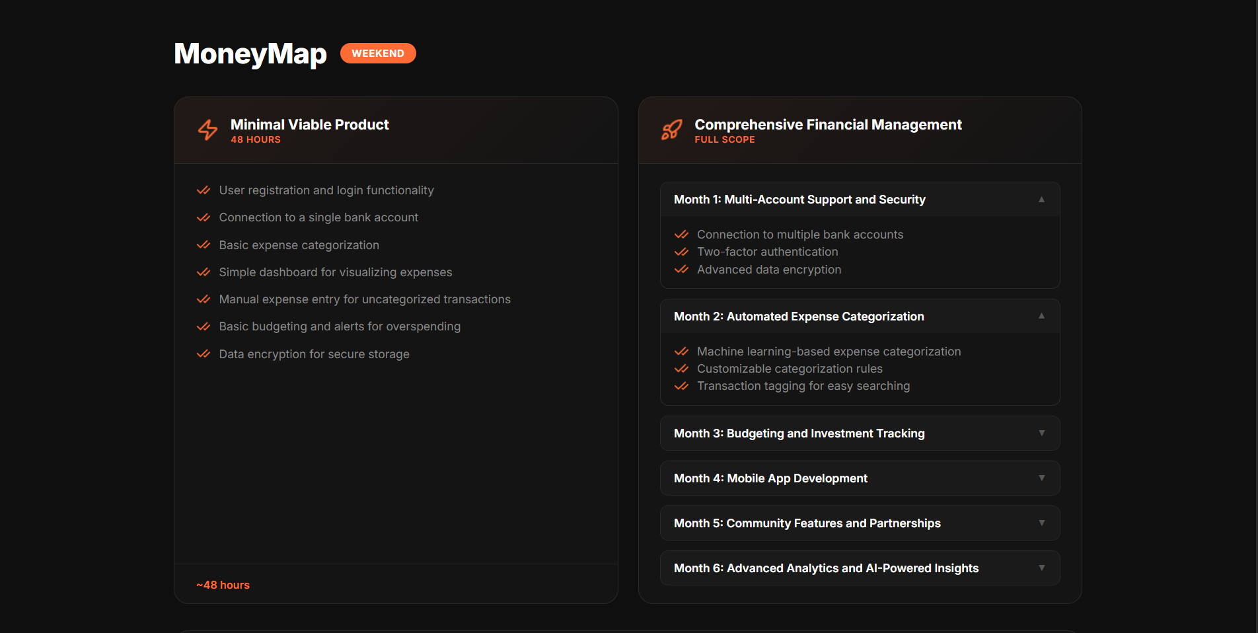Click the checkmark icon next to Transaction tagging
This screenshot has height=633, width=1258.
681,386
